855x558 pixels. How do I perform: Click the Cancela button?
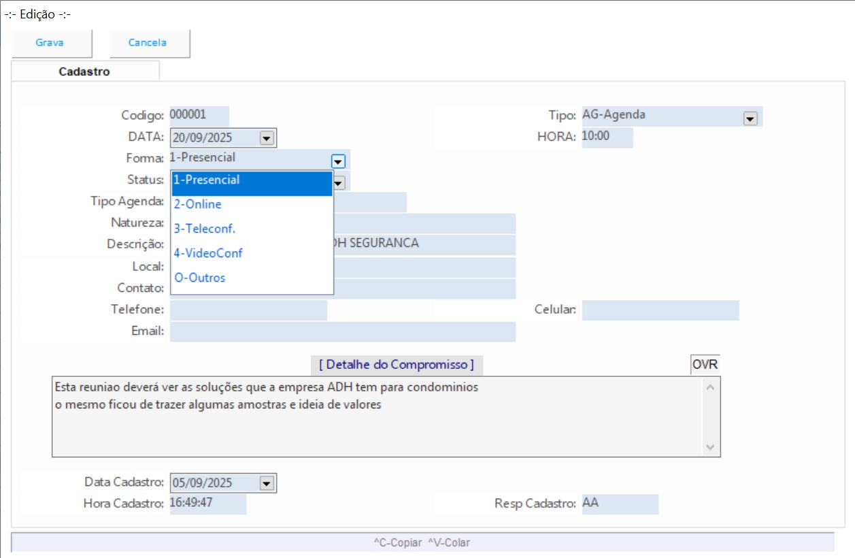148,43
